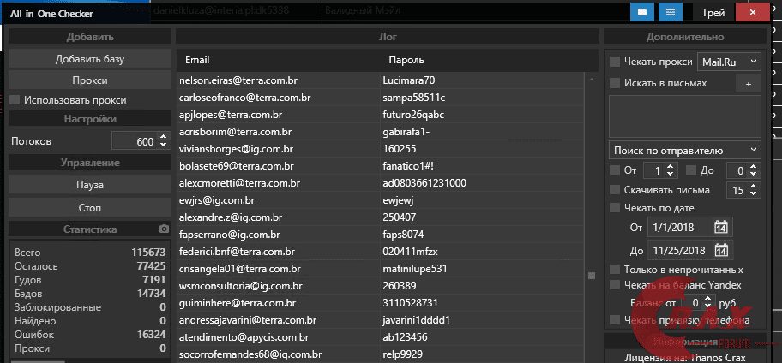Image resolution: width=782 pixels, height=363 pixels.
Task: Select row apjlopes@terra.com.br
Action: click(380, 115)
